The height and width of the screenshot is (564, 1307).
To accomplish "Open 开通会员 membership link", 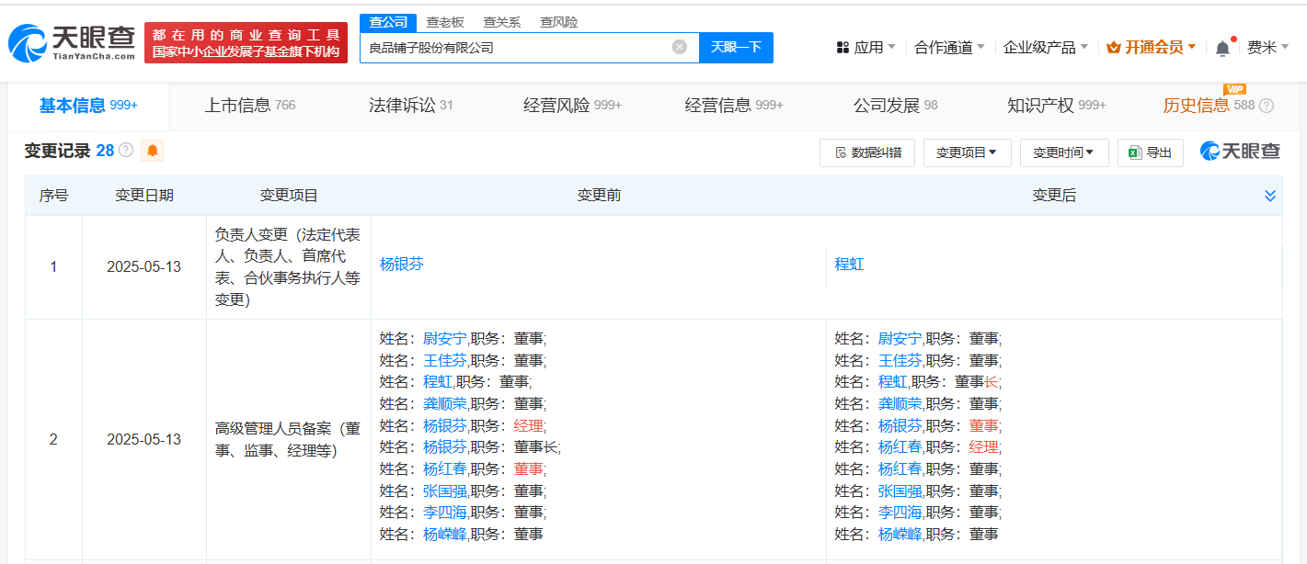I will coord(1152,48).
